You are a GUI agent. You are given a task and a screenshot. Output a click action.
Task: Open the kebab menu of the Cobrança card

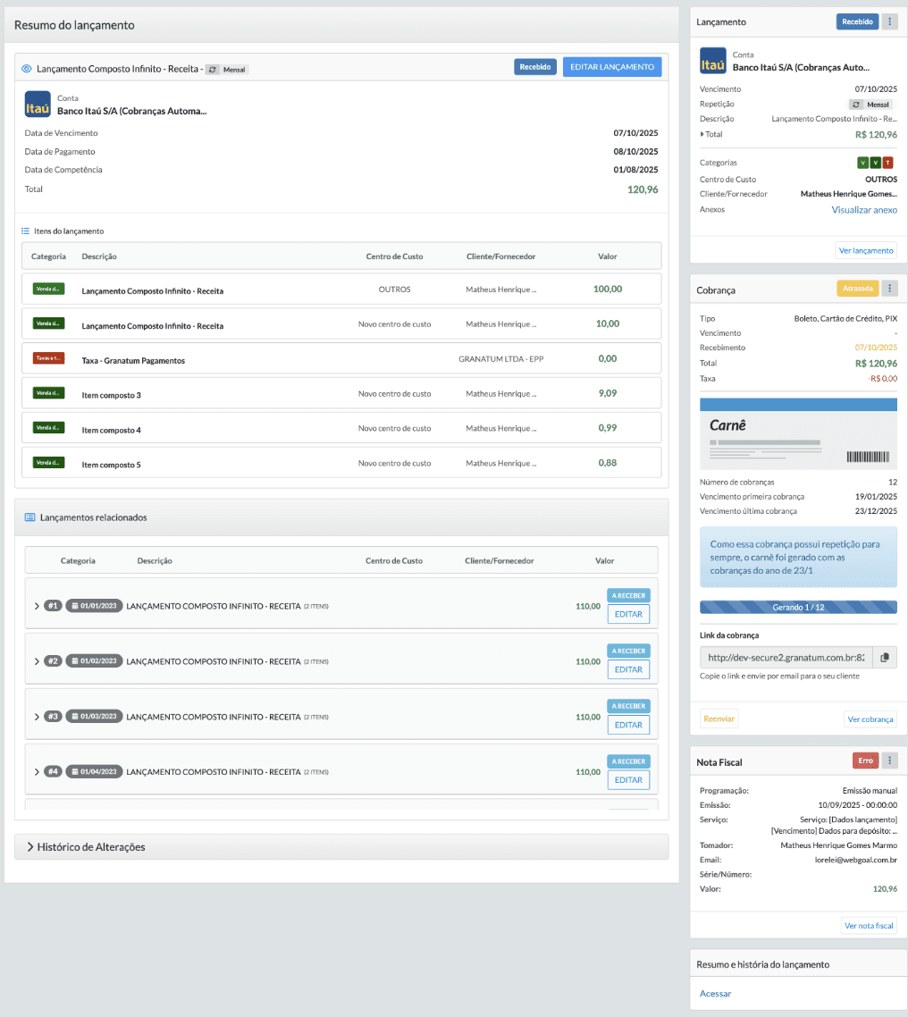pos(889,289)
